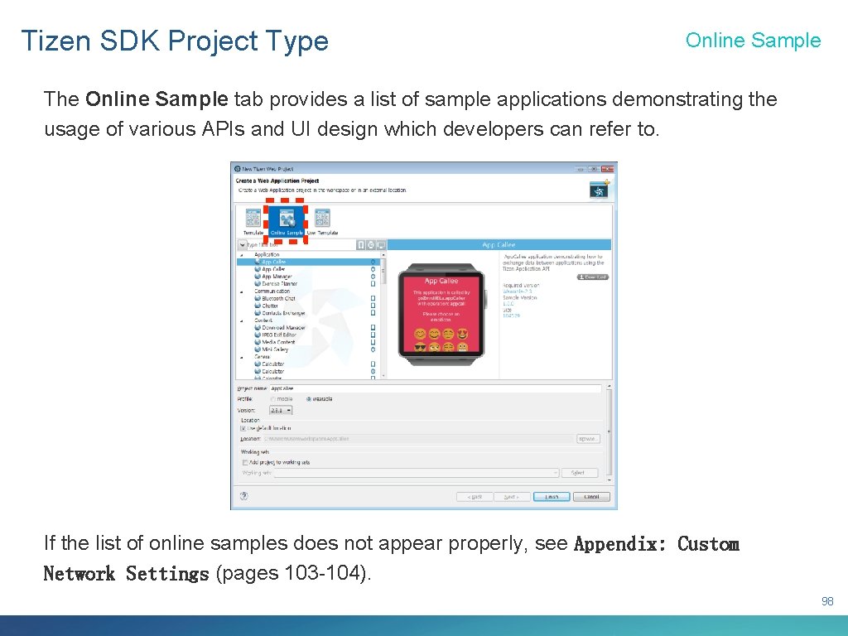The height and width of the screenshot is (636, 848).
Task: Collapse the Application category
Action: point(242,255)
